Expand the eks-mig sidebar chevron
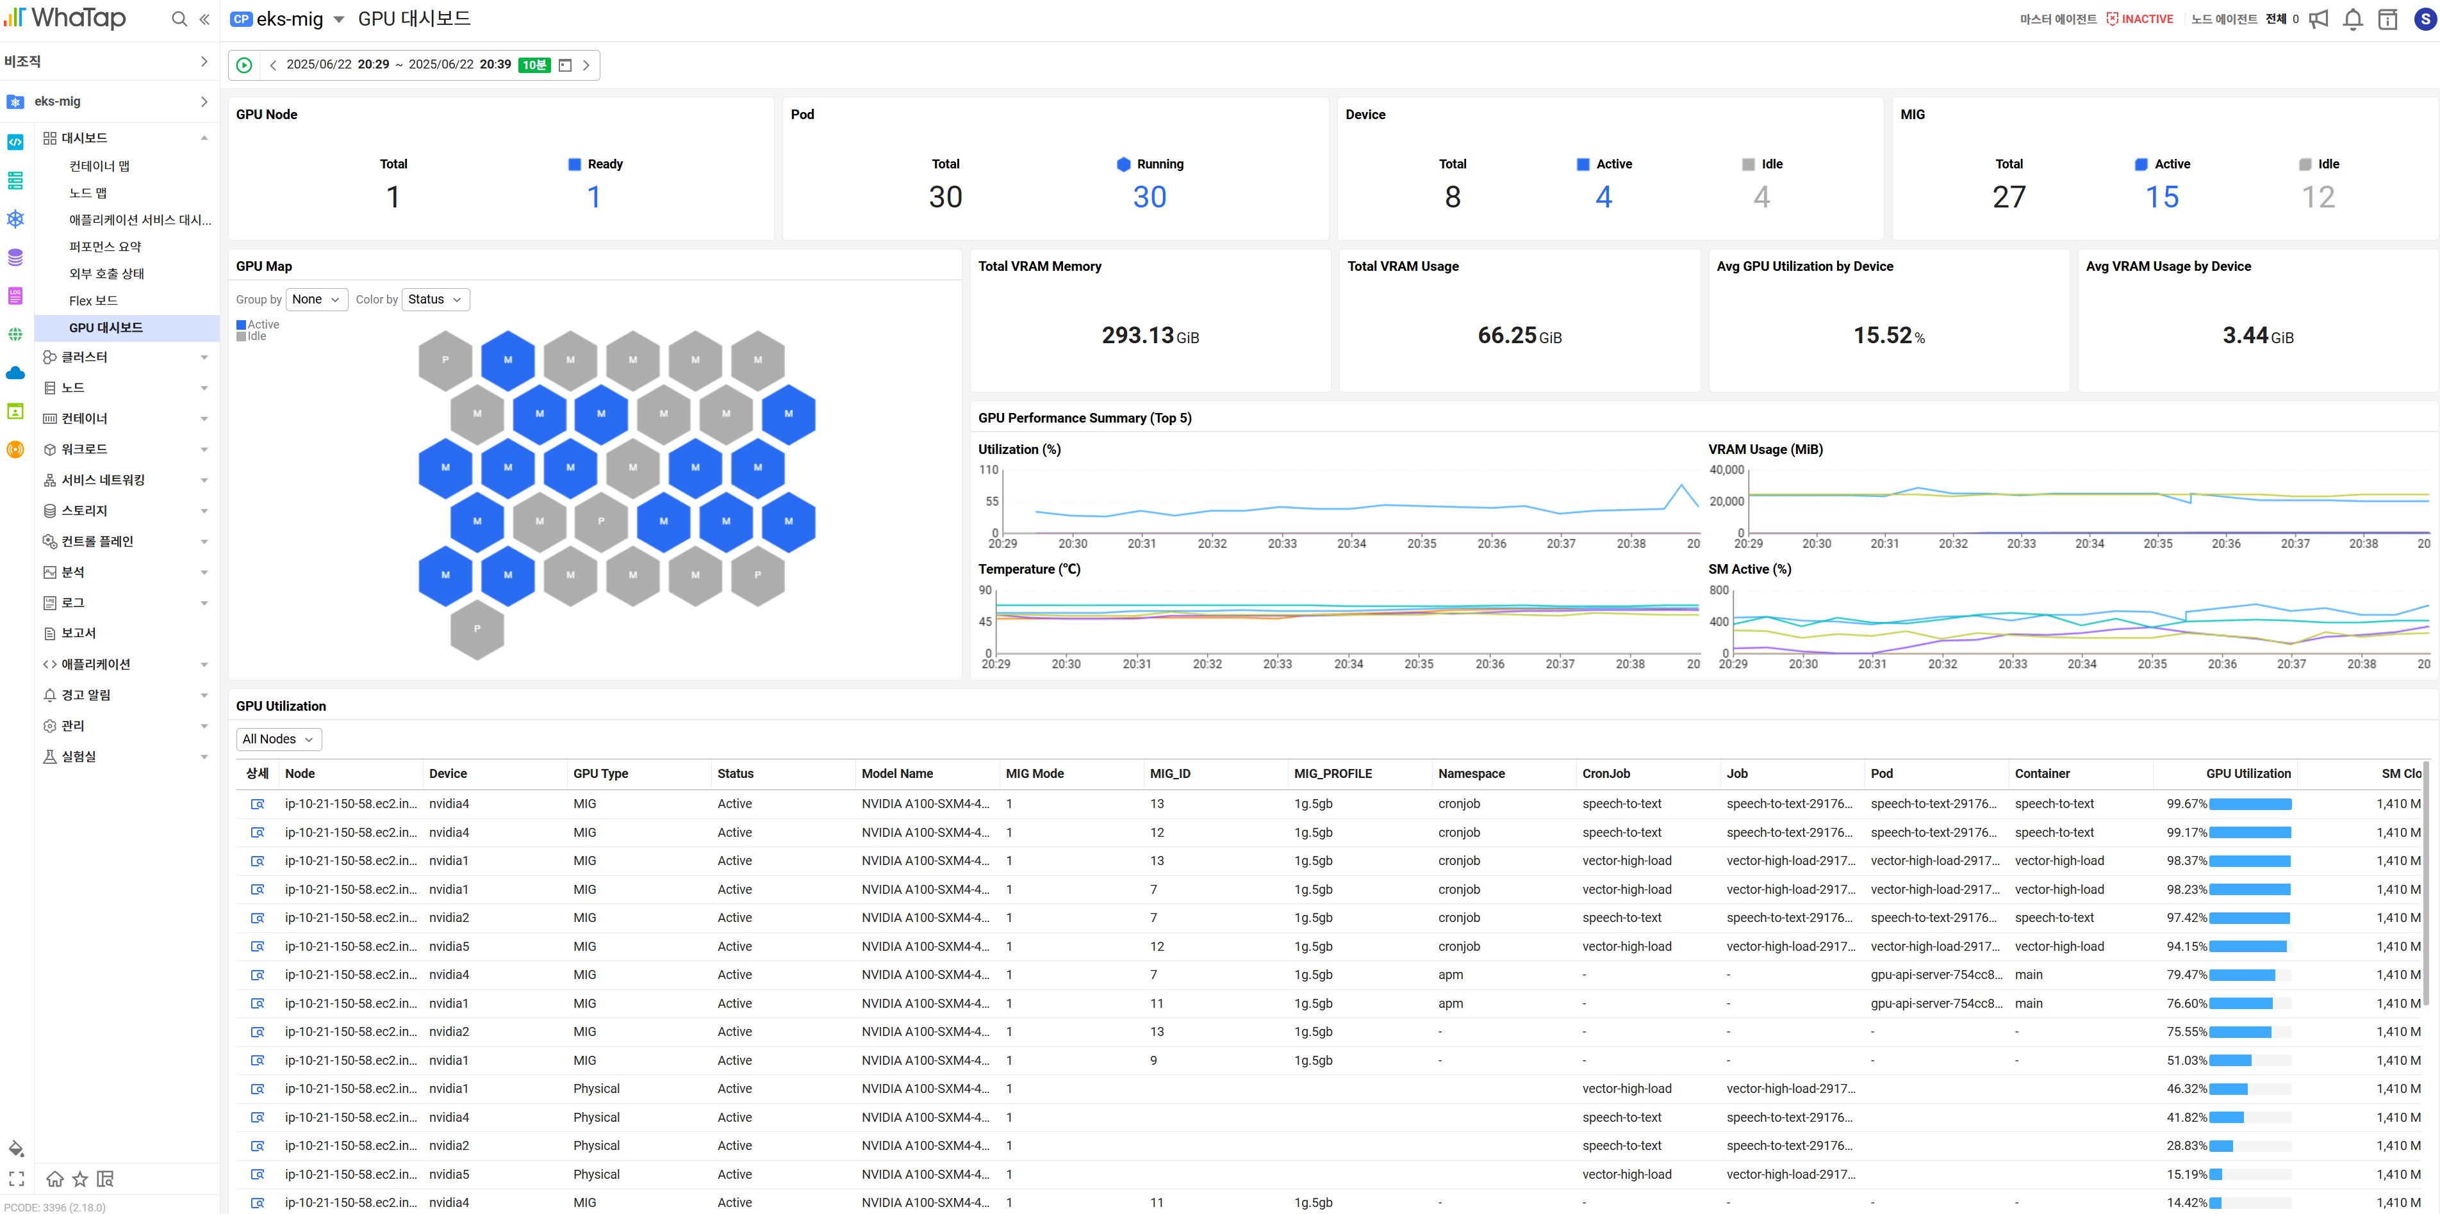This screenshot has width=2440, height=1214. (204, 101)
